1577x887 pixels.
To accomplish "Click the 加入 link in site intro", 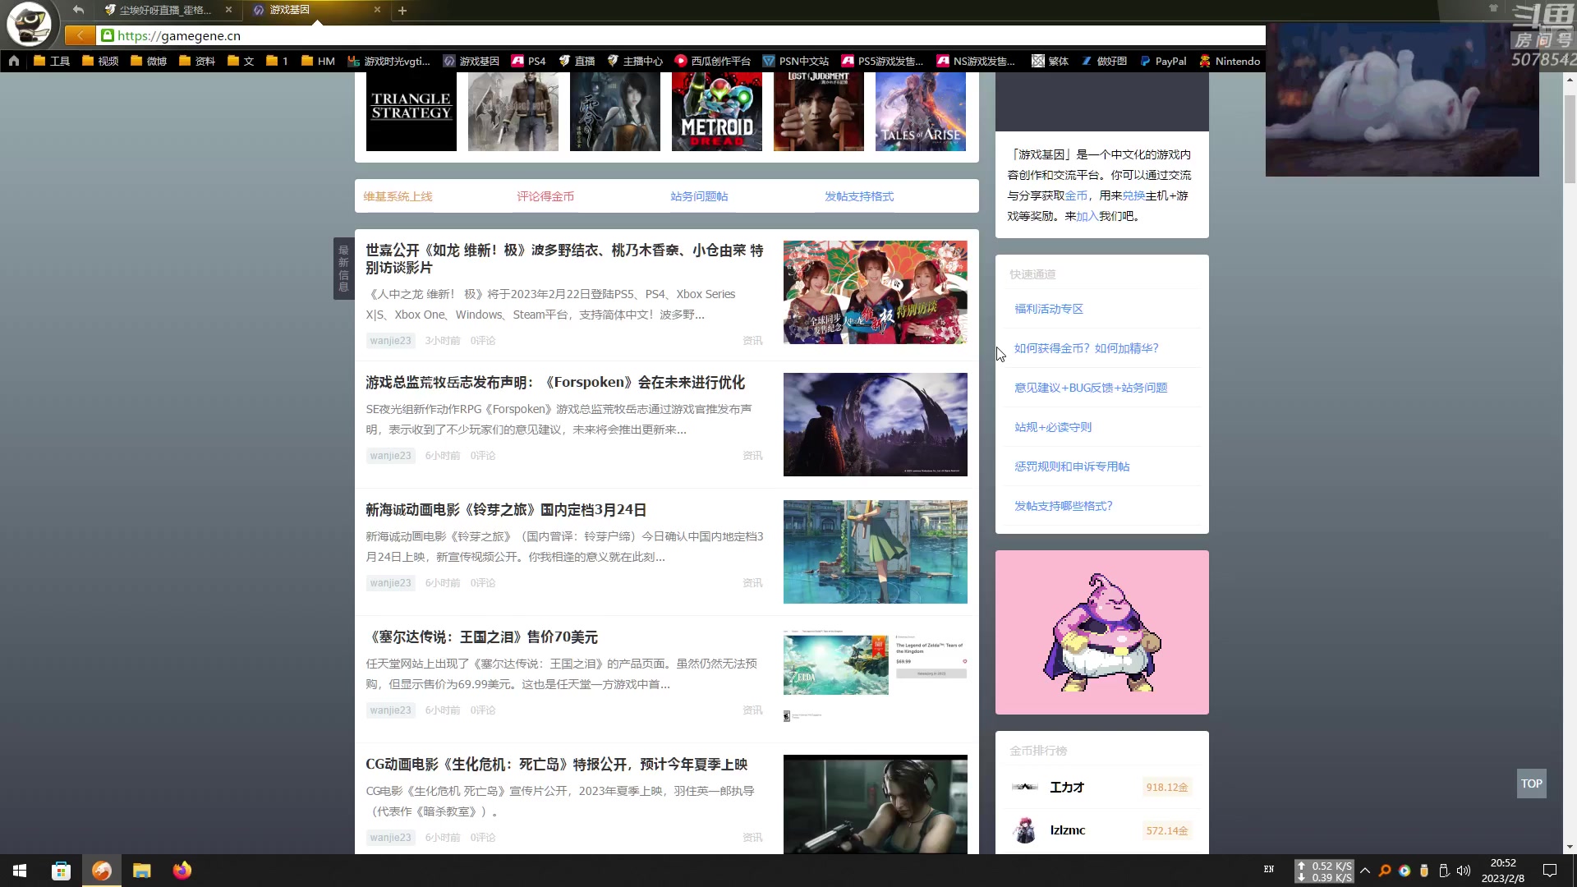I will coord(1087,216).
